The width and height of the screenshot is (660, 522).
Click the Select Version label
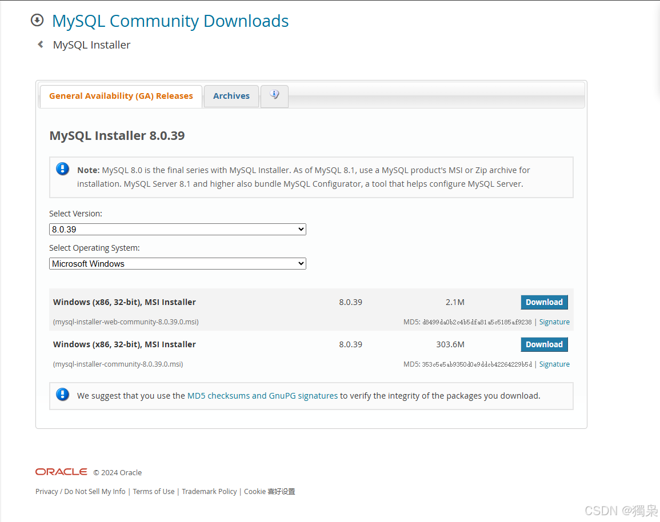76,214
